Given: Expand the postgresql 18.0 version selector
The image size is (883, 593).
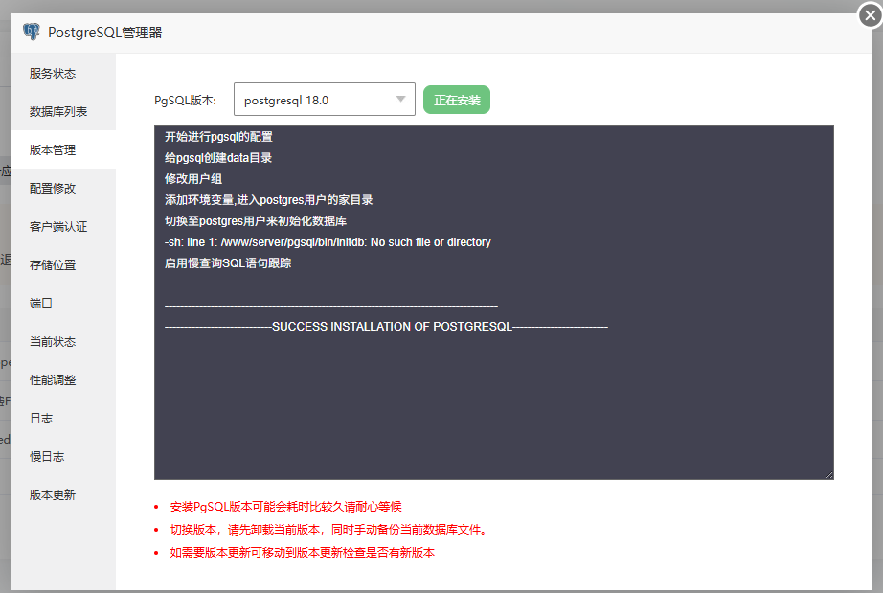Looking at the screenshot, I should click(402, 99).
